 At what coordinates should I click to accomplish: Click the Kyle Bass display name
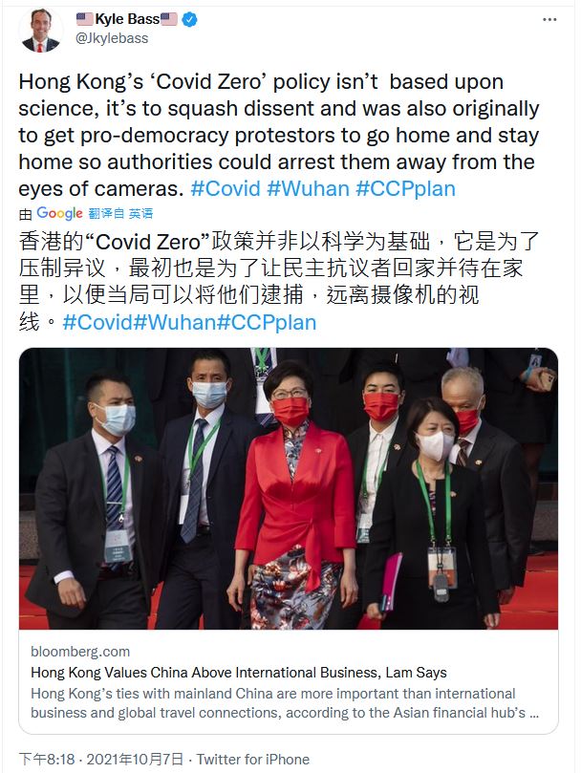(x=127, y=19)
